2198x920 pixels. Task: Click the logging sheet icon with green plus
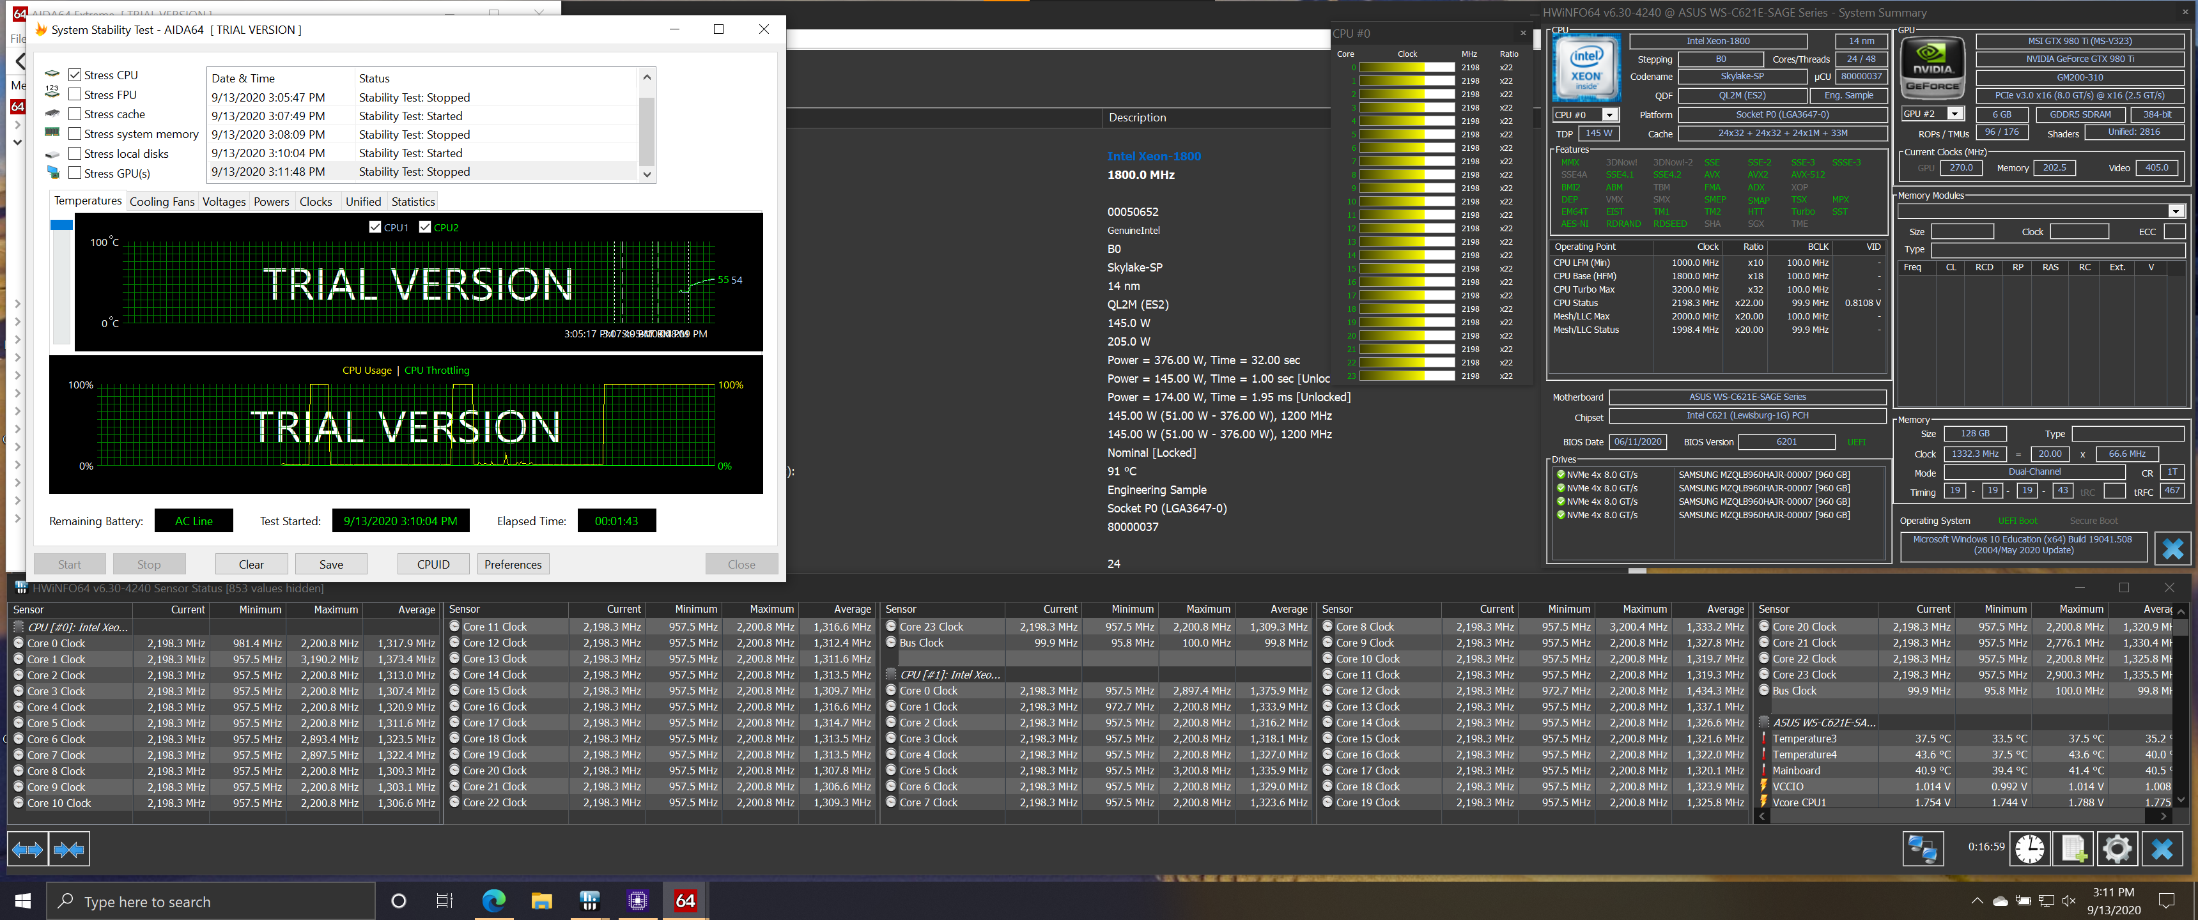tap(2074, 849)
